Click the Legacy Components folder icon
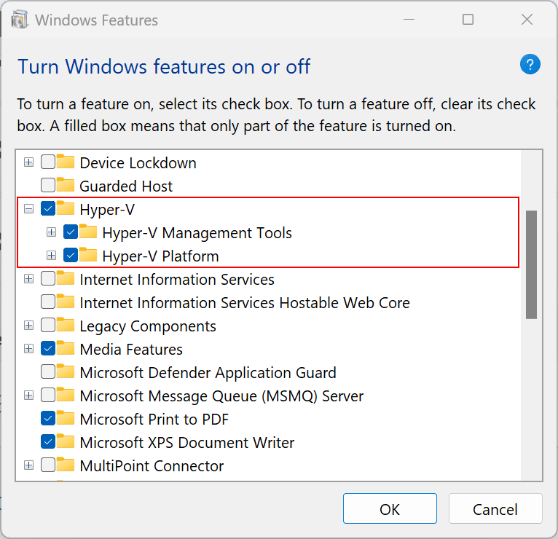Screen dimensions: 558x539 (66, 326)
